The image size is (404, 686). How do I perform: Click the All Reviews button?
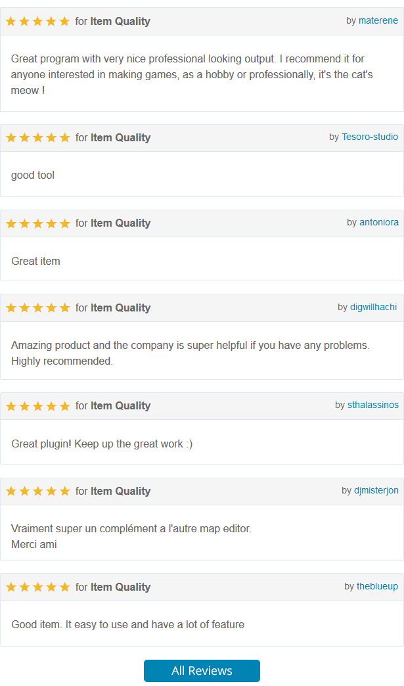coord(202,671)
